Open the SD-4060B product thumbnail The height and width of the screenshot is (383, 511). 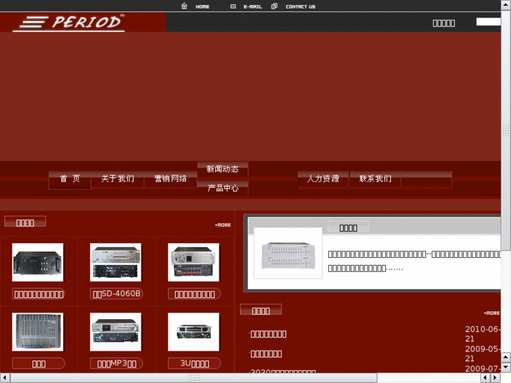click(x=115, y=262)
